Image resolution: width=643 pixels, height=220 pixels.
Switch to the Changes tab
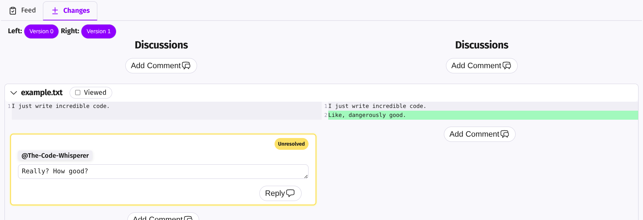click(x=70, y=11)
